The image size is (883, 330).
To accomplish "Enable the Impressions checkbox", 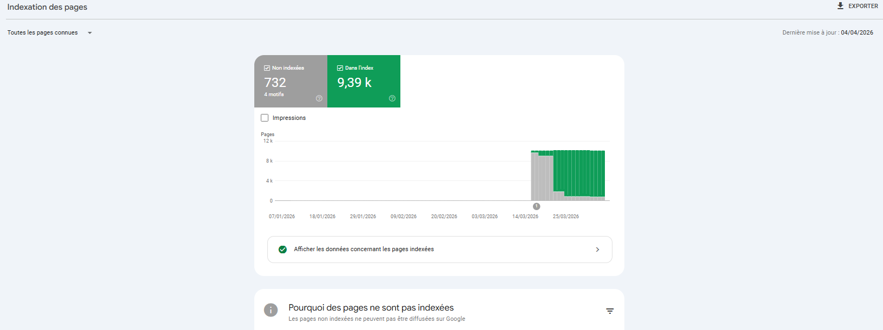I will coord(265,118).
